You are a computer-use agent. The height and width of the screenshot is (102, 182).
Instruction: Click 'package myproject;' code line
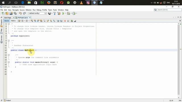coord(20,36)
